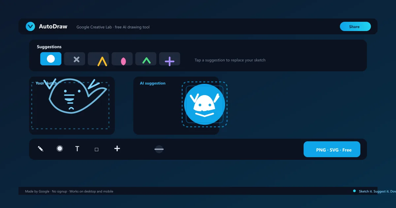The height and width of the screenshot is (208, 396).
Task: Select the square shape tool
Action: (x=97, y=149)
